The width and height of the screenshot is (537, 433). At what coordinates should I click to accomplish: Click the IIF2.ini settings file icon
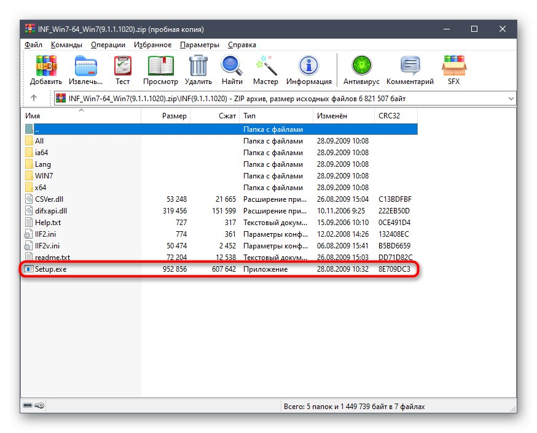(x=28, y=234)
